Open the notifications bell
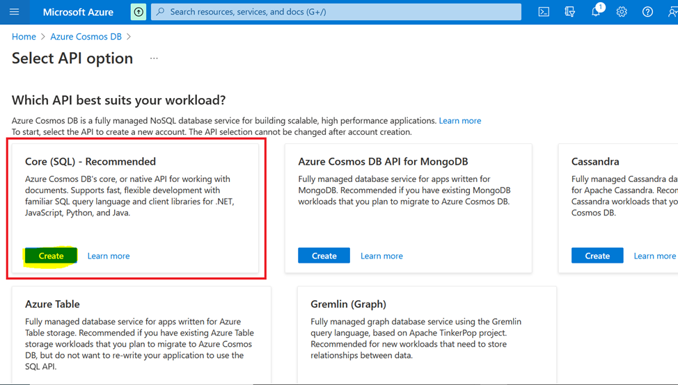The image size is (678, 385). [597, 11]
